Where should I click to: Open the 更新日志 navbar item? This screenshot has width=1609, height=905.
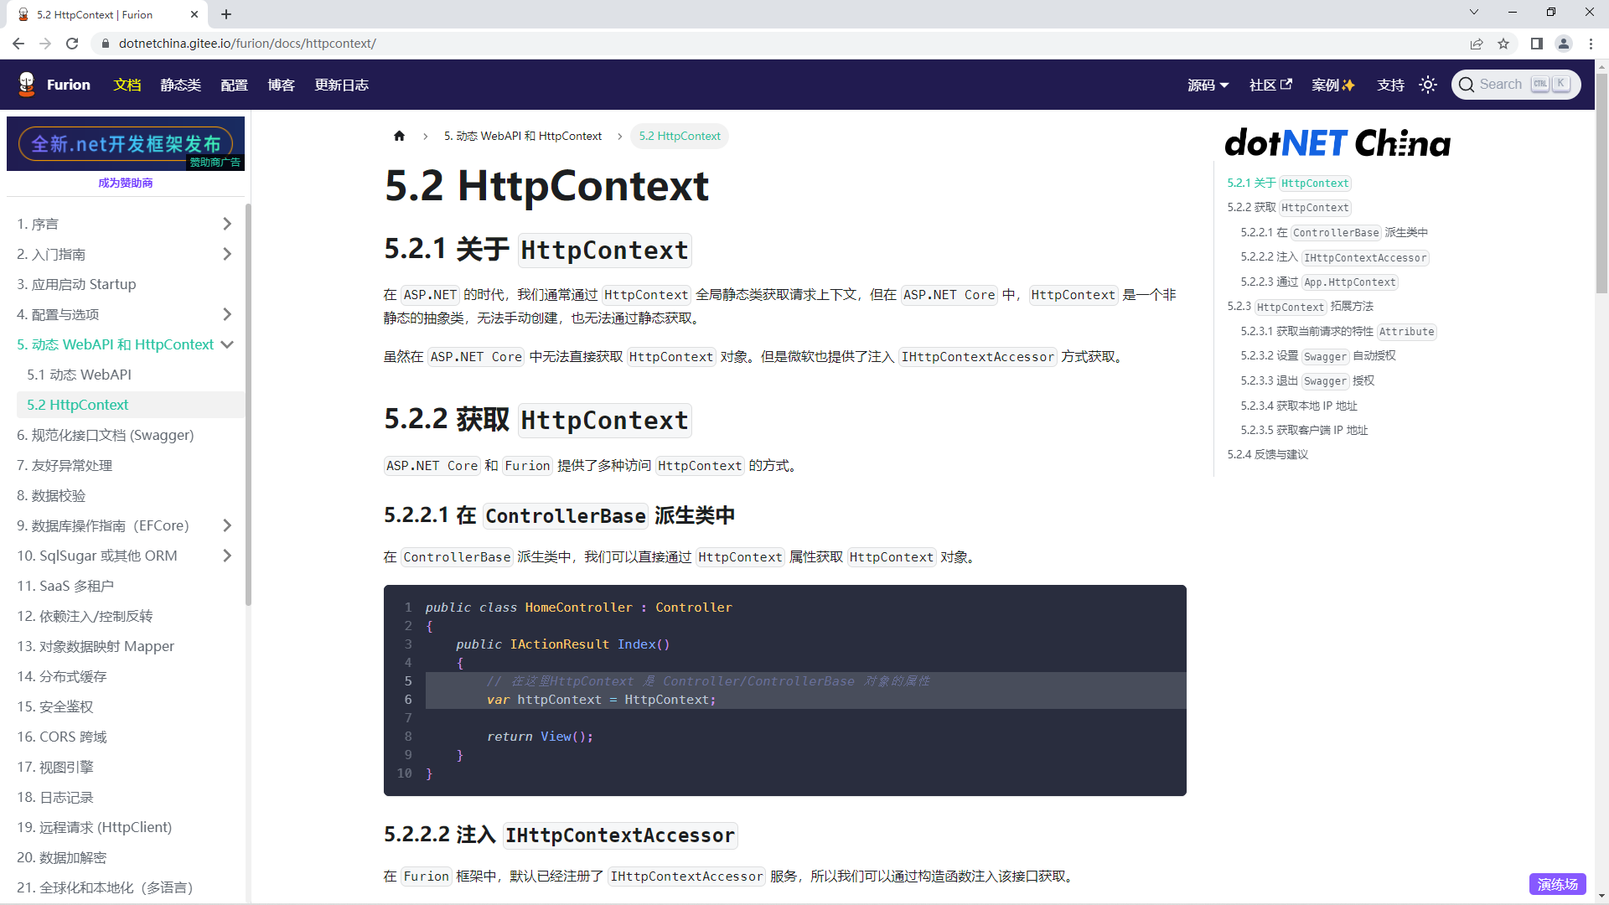pos(341,85)
